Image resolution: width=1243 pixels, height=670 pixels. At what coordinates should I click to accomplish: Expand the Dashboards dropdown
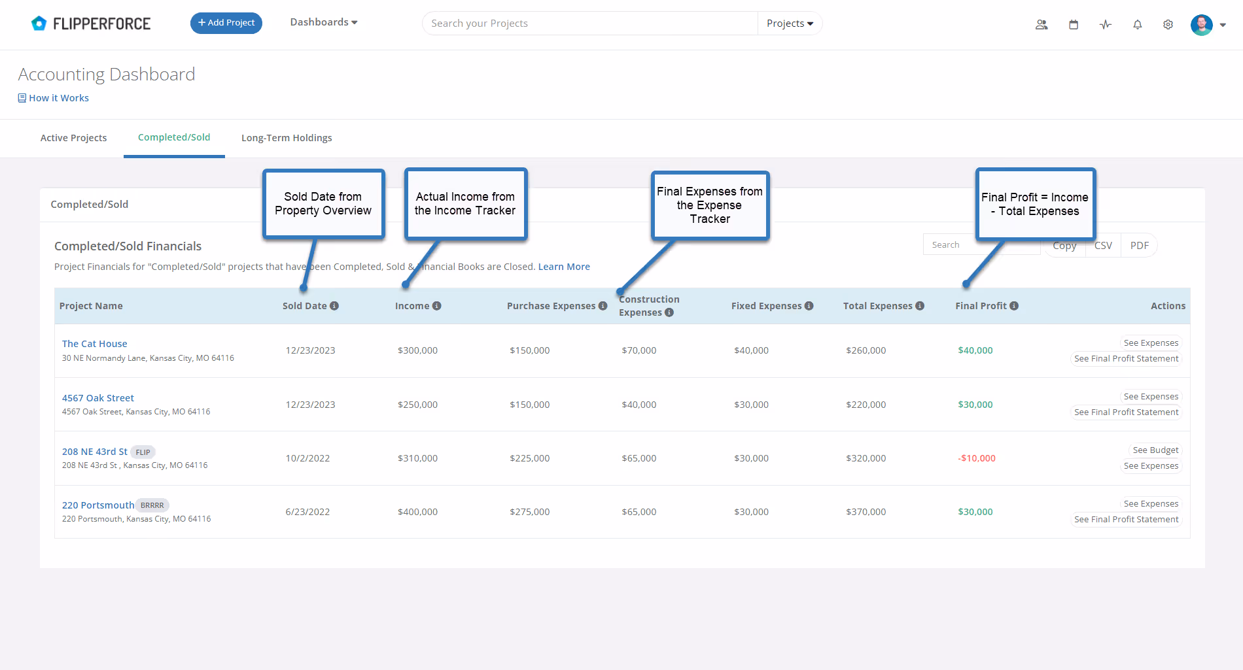324,22
